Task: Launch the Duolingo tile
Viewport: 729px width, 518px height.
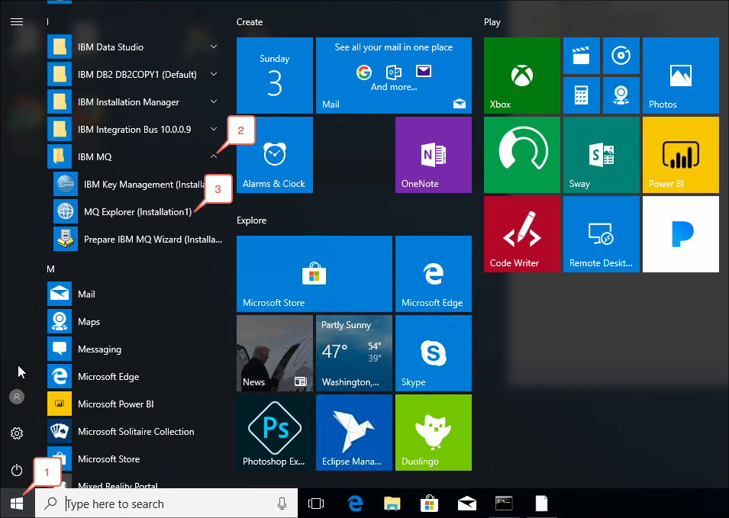Action: pyautogui.click(x=434, y=433)
